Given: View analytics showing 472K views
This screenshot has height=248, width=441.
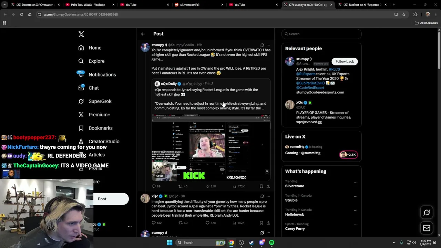Looking at the screenshot, I should [x=238, y=186].
